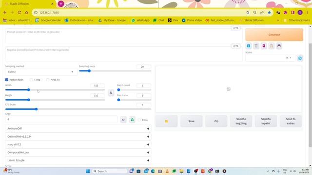Go to browser home page icon
Image resolution: width=312 pixels, height=175 pixels.
coord(26,13)
